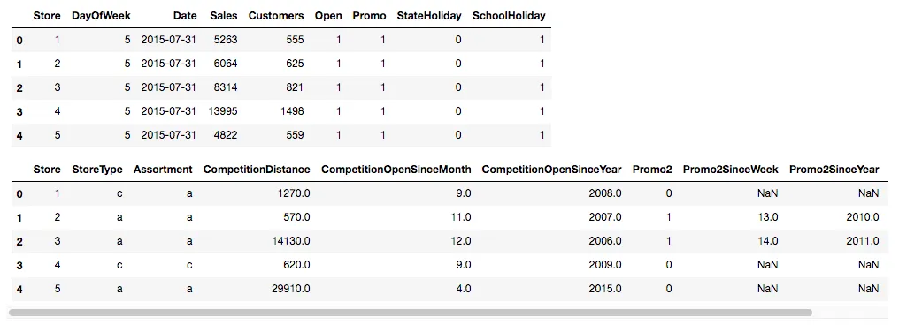Click the Date column header
Viewport: 899px width, 325px height.
click(184, 16)
